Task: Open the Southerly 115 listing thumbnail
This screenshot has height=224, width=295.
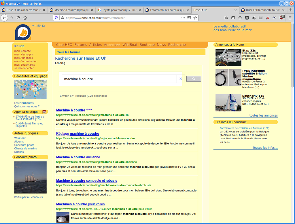Action: point(228,103)
